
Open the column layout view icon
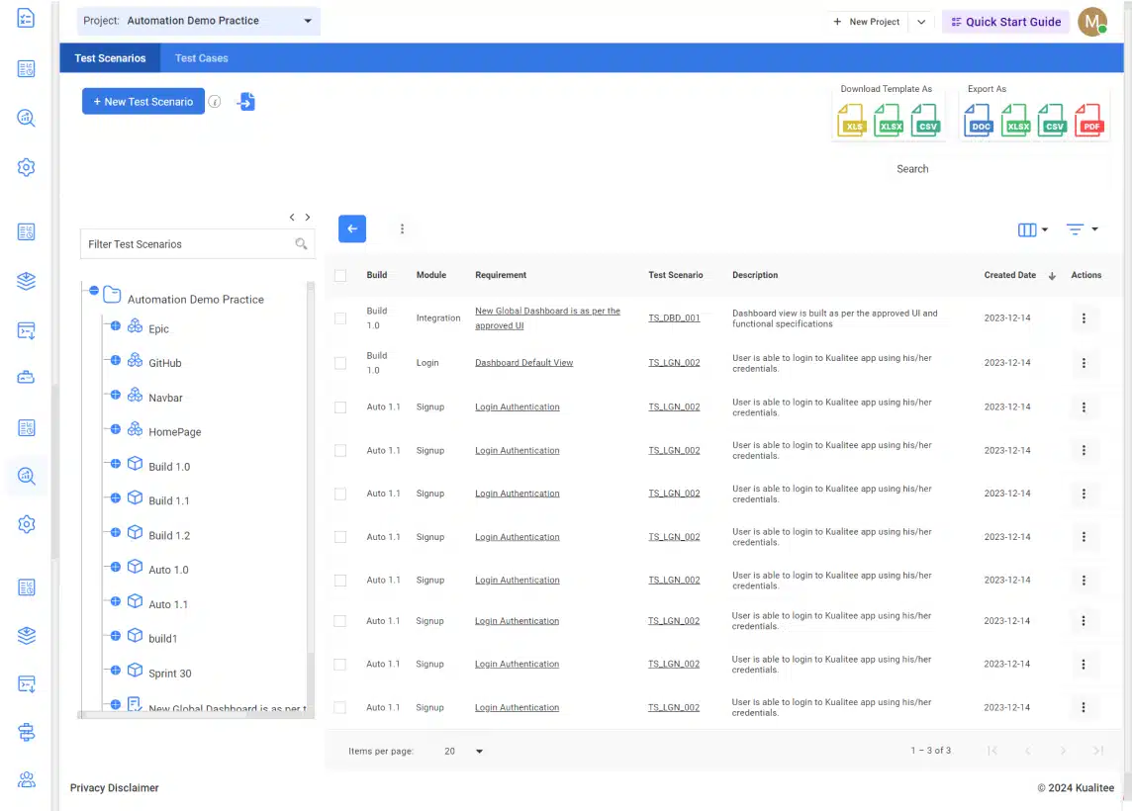point(1032,229)
